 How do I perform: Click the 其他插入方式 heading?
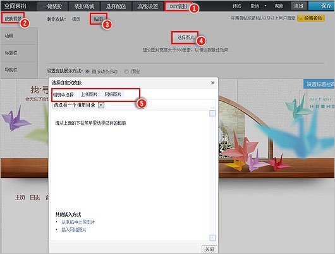pyautogui.click(x=68, y=214)
